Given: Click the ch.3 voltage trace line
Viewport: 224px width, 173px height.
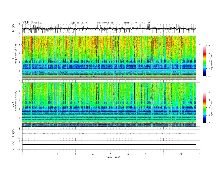Looking at the screenshot, I should coord(109,133).
